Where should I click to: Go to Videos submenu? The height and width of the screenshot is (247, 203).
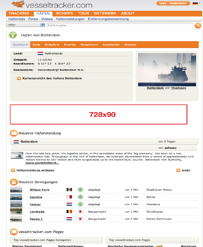click(x=47, y=19)
